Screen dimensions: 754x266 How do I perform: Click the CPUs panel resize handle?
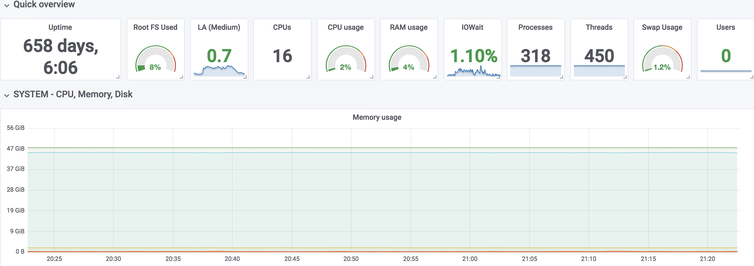tap(308, 77)
